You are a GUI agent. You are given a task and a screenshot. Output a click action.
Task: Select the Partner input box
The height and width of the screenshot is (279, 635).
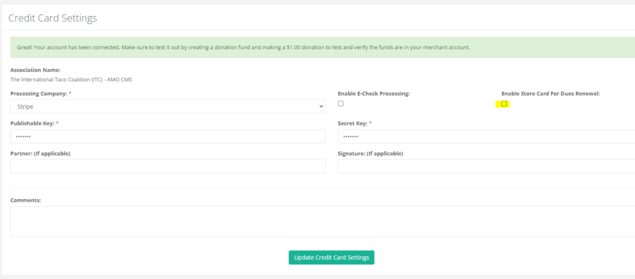tap(167, 166)
